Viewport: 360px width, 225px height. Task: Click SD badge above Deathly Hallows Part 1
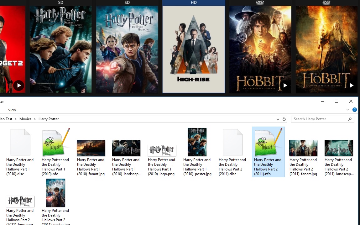[x=60, y=3]
